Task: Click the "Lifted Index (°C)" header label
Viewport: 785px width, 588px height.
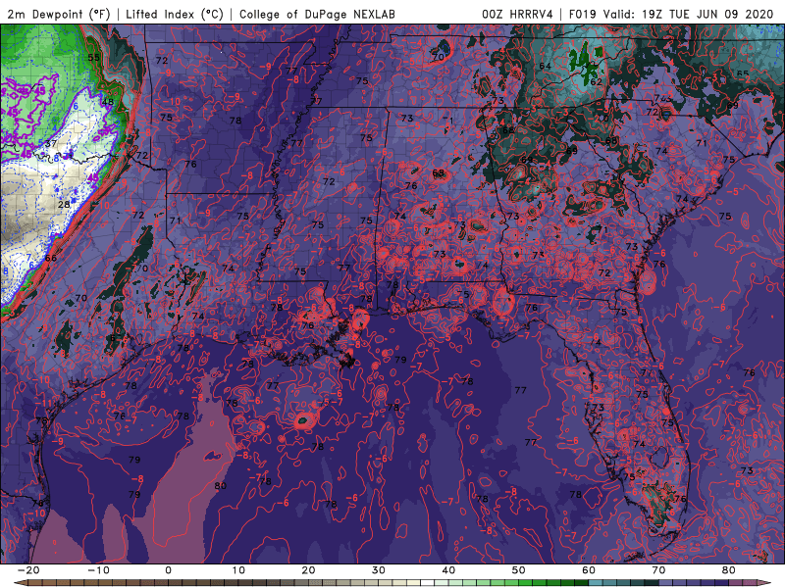Action: 175,15
